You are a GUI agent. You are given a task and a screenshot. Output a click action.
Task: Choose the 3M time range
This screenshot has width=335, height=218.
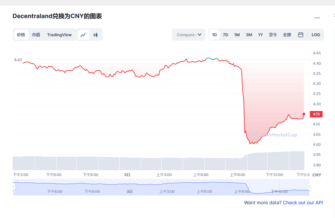click(x=249, y=35)
